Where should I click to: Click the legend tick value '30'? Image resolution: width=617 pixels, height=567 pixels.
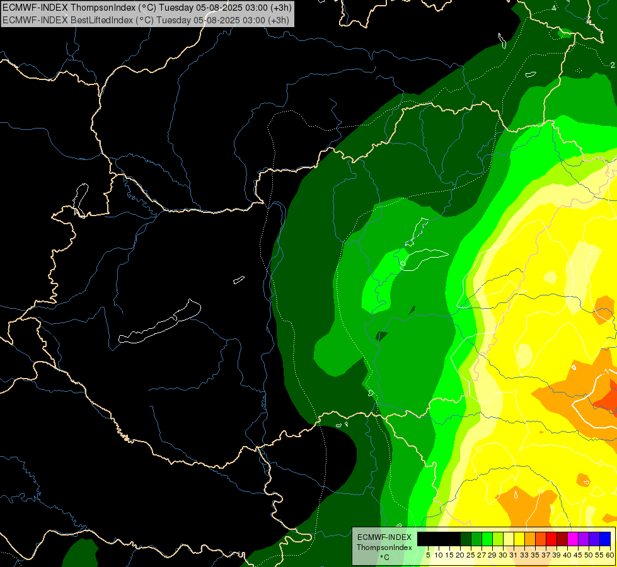(504, 555)
